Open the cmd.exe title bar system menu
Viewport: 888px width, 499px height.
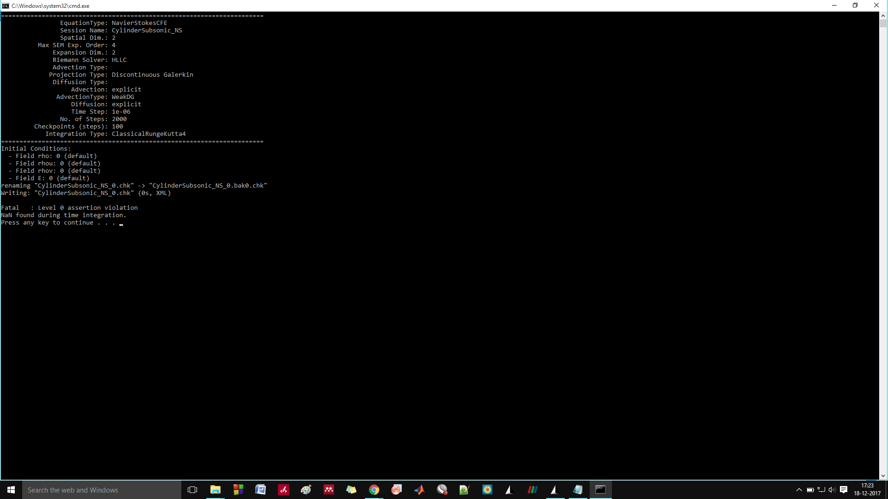pos(6,6)
